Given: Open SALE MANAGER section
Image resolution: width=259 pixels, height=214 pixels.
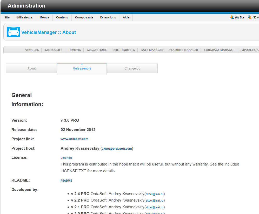Looking at the screenshot, I should 152,50.
